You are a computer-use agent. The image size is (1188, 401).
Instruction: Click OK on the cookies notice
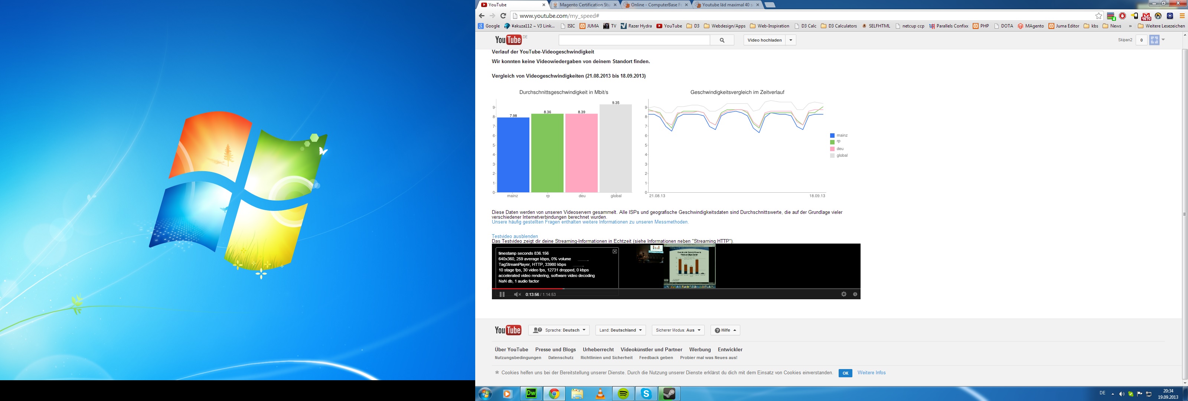pos(845,373)
